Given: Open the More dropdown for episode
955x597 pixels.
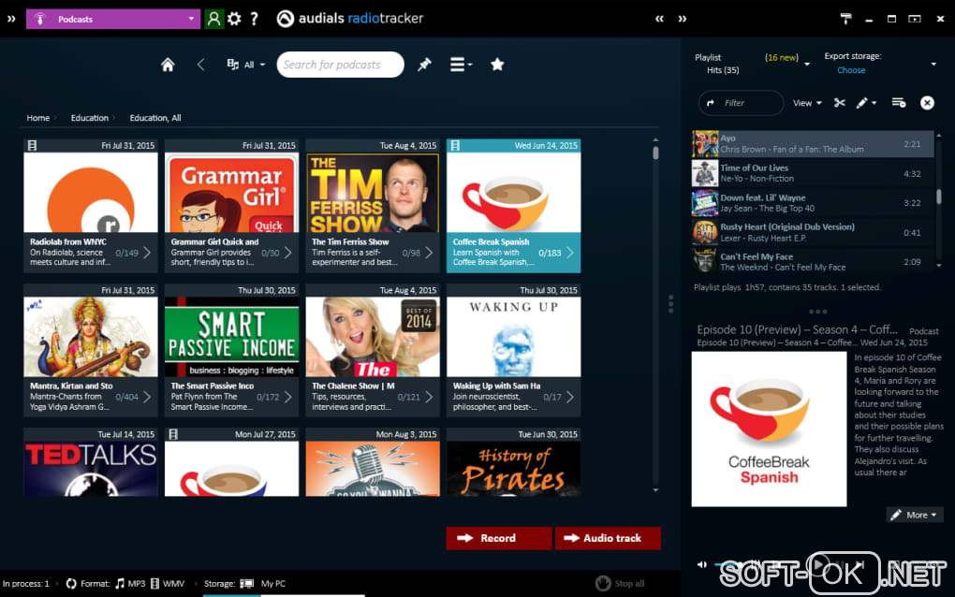Looking at the screenshot, I should coord(914,515).
